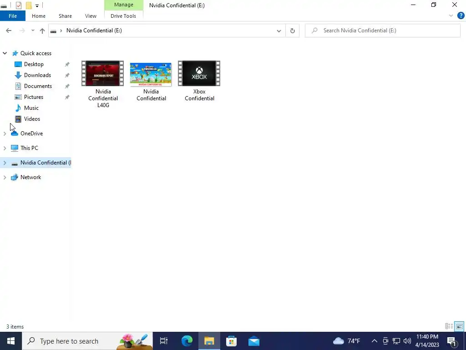
Task: Open network status tray icon
Action: click(x=396, y=341)
